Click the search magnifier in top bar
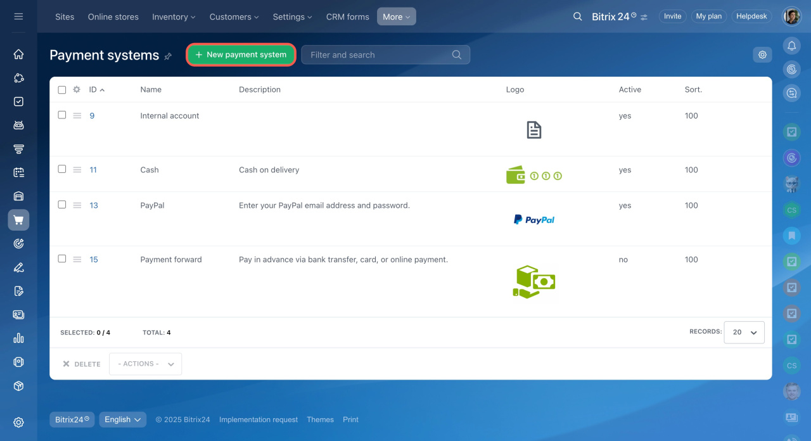811x441 pixels. point(577,16)
